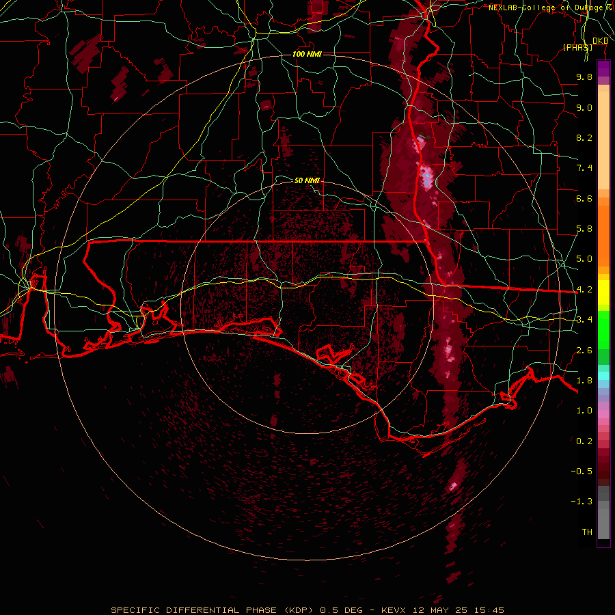Click the 2.6 value on the scale
Image resolution: width=615 pixels, height=615 pixels.
click(584, 351)
